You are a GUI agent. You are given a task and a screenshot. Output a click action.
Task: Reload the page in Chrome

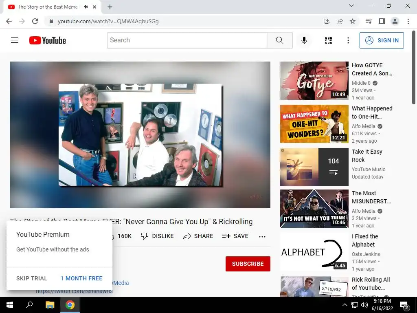(x=35, y=21)
